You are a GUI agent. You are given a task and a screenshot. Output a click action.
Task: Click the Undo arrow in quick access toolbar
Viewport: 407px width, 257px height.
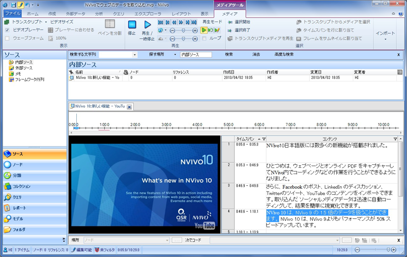coord(27,5)
